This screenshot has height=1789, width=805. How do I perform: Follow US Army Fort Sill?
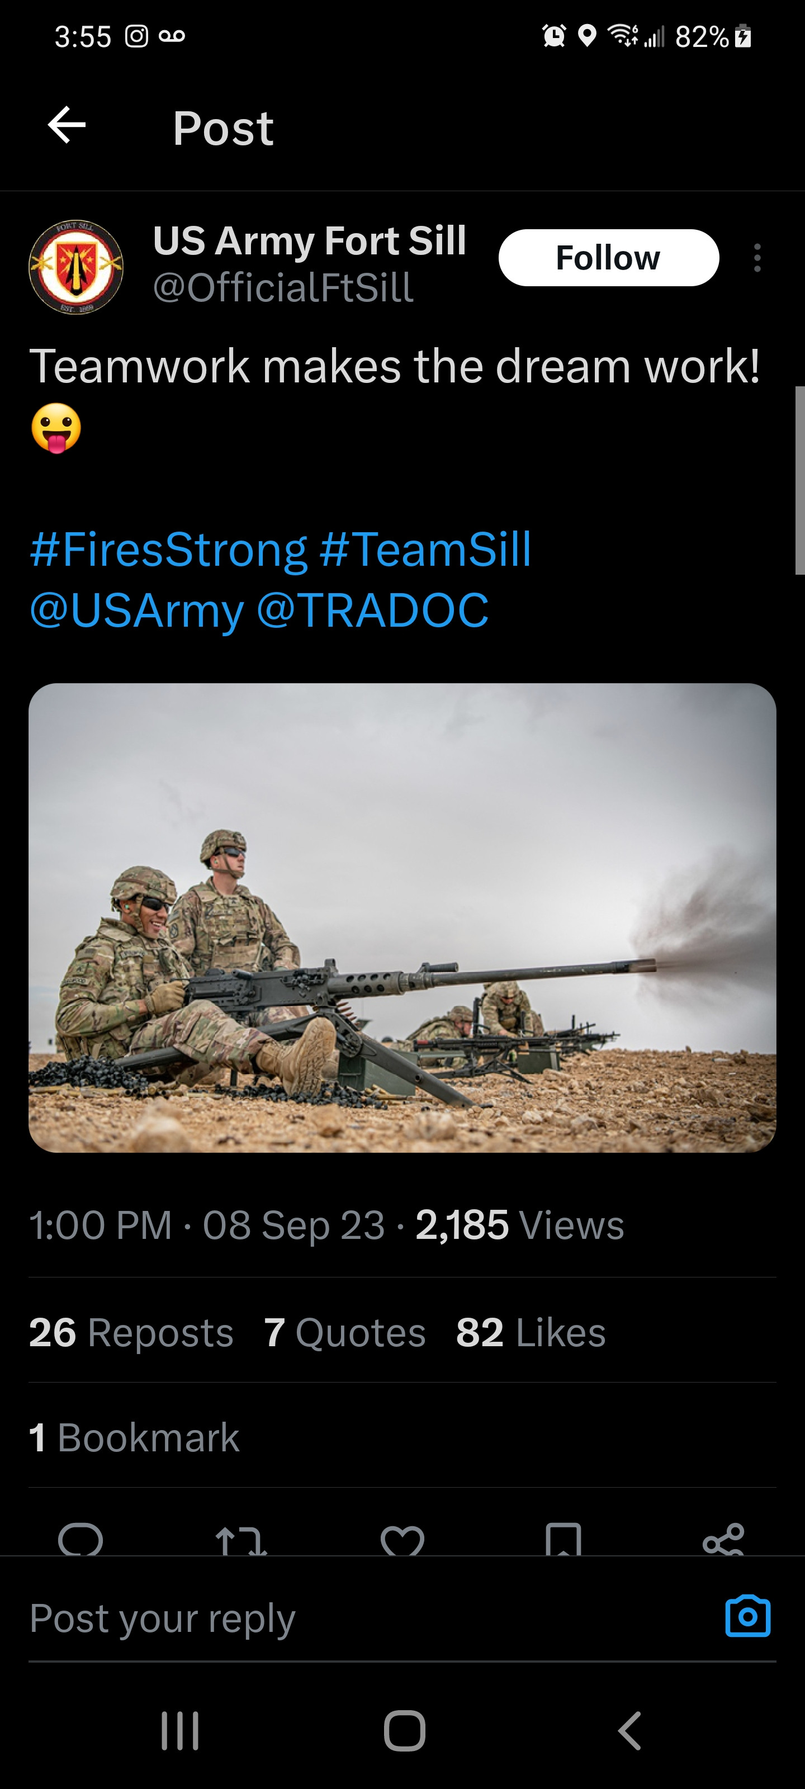(x=608, y=258)
